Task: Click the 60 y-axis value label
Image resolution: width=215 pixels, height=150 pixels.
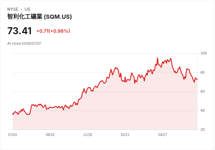Action: pyautogui.click(x=202, y=92)
